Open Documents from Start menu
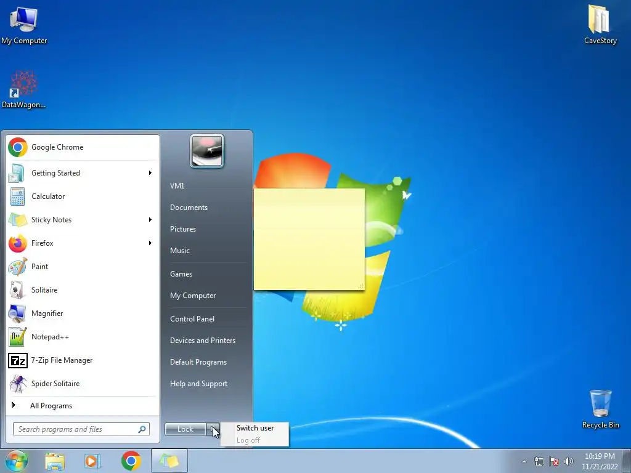 [x=189, y=208]
